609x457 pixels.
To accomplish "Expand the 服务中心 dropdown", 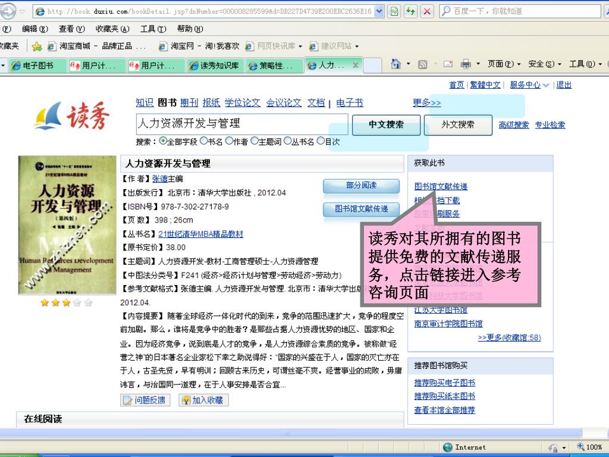I will pos(546,85).
